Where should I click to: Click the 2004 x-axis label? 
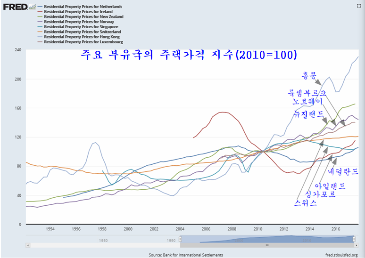click(180, 229)
